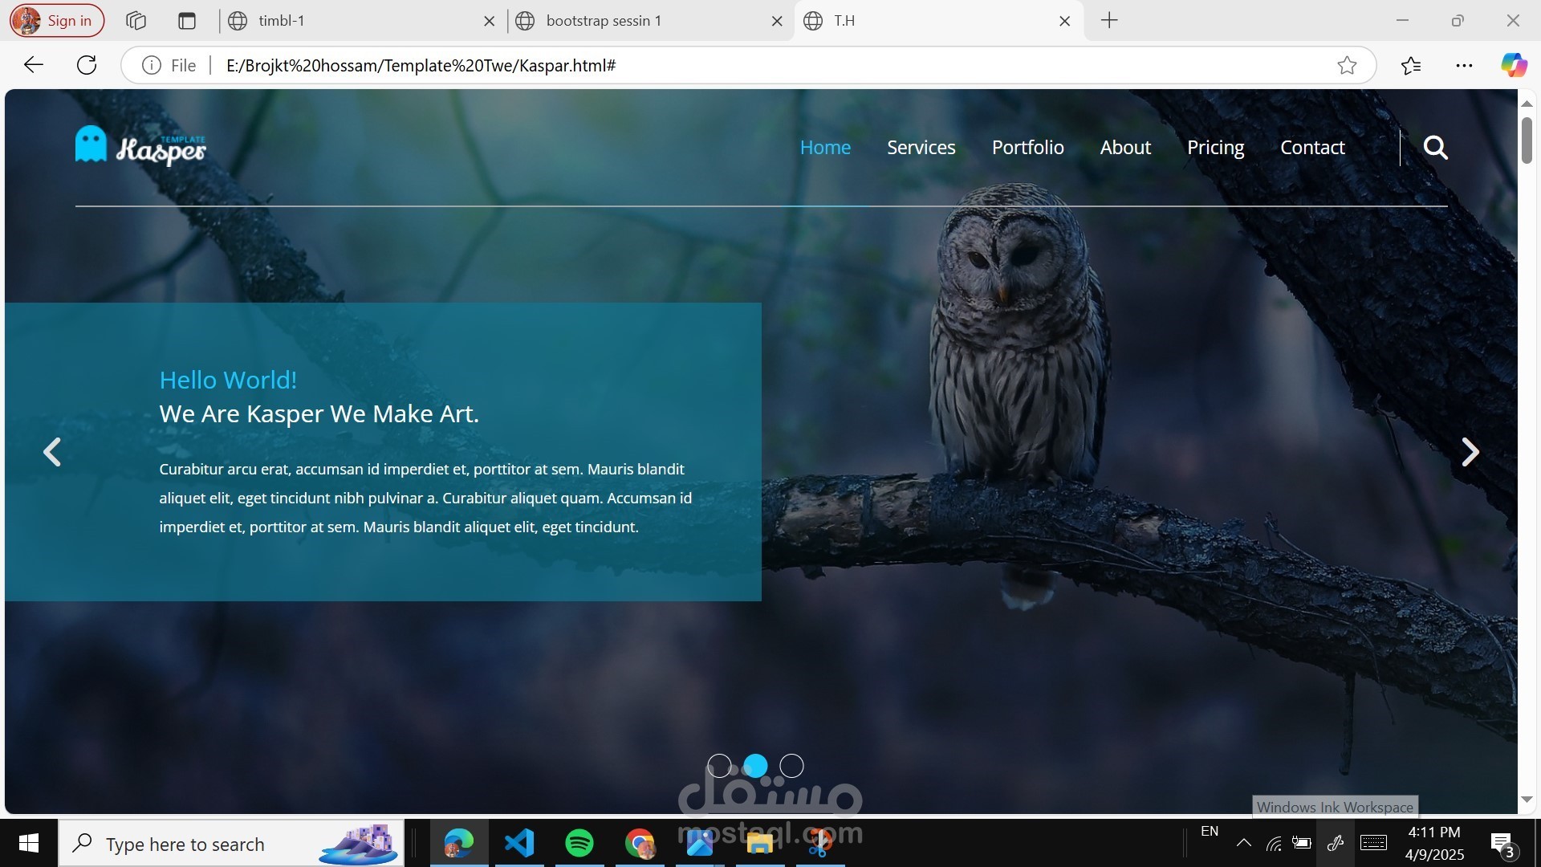Open network Wi-Fi tray icon
Screen dimensions: 1541x867
click(1274, 843)
